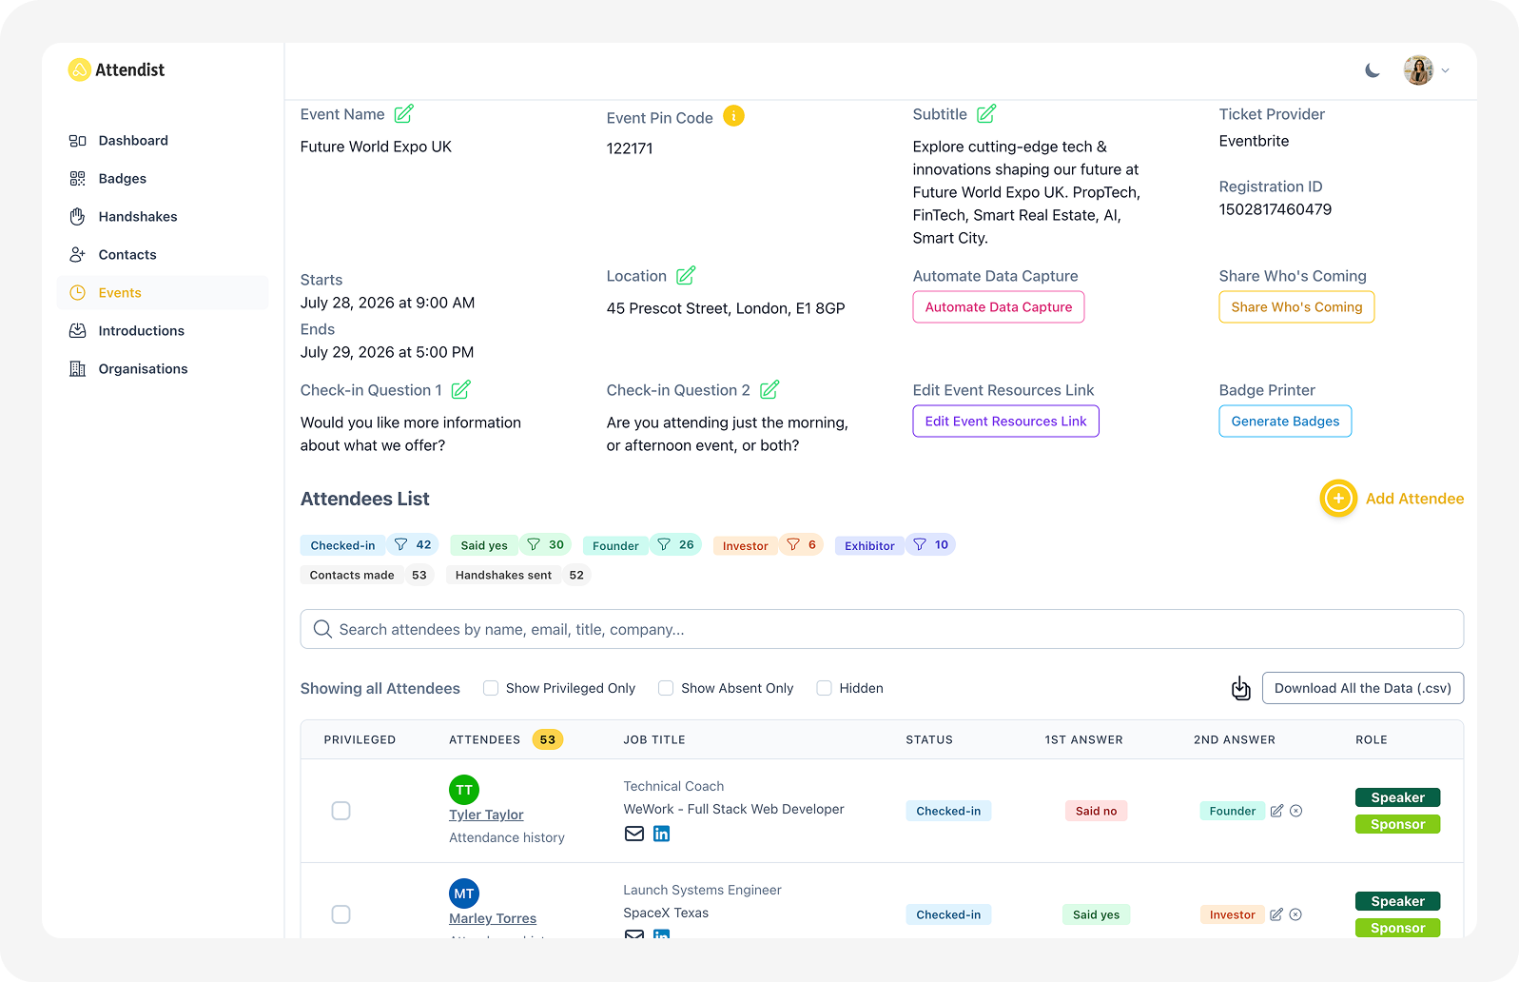
Task: Filter by Founder funnel icon
Action: tap(664, 544)
